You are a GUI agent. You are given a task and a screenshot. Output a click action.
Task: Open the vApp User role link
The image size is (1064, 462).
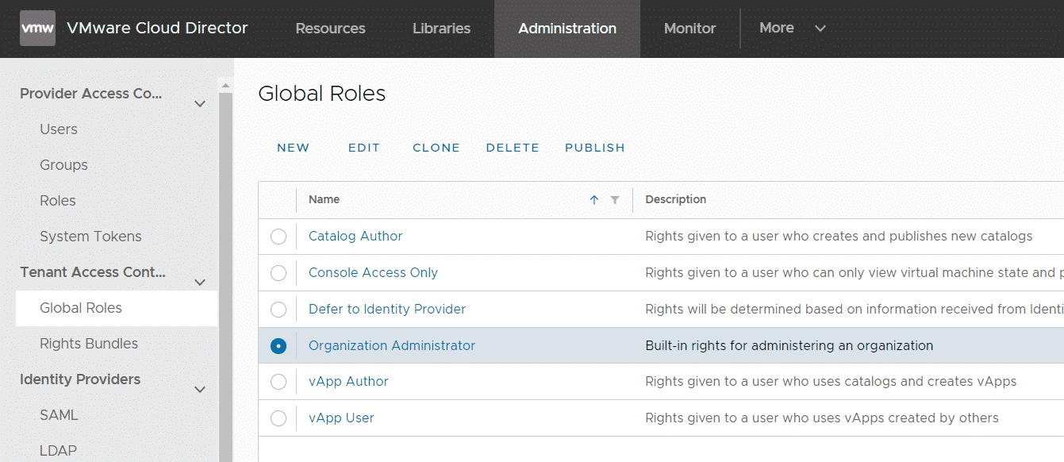(341, 418)
